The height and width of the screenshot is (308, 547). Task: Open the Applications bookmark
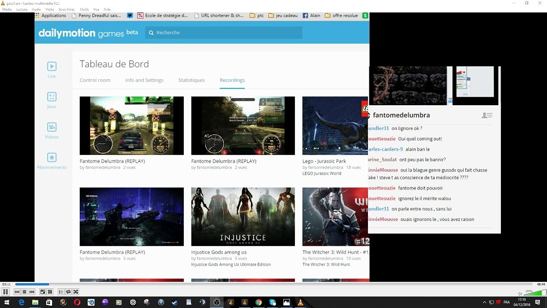(x=50, y=15)
